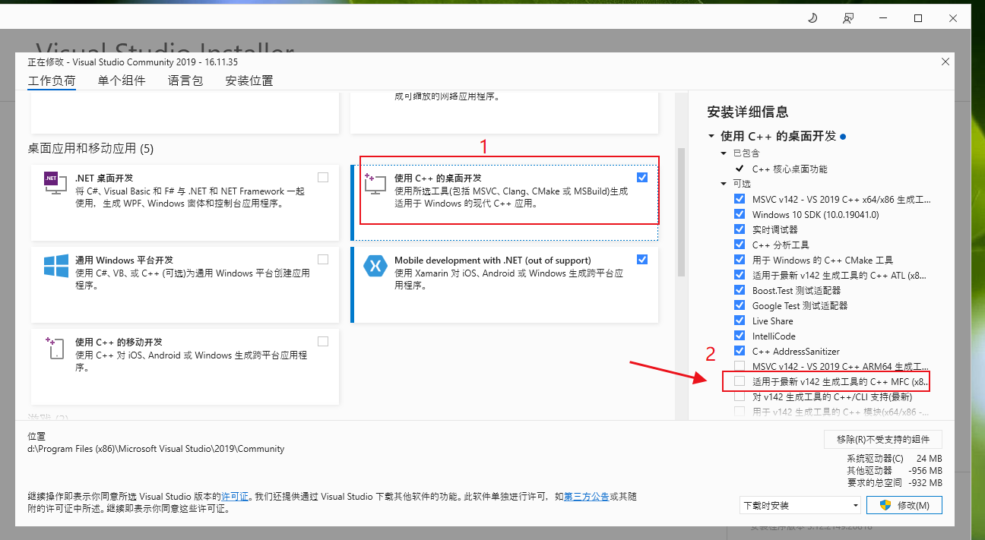Check 对 v142 生成工具的 C++/CLI 支持 checkbox
The image size is (985, 540).
pyautogui.click(x=740, y=396)
